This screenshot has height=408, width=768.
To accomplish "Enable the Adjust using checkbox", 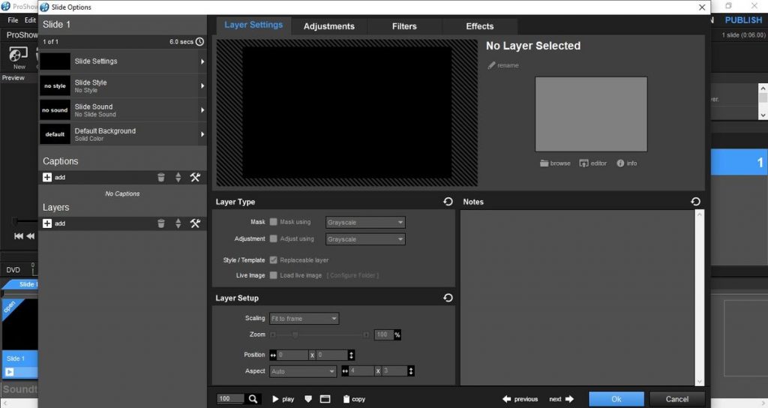I will pyautogui.click(x=273, y=238).
